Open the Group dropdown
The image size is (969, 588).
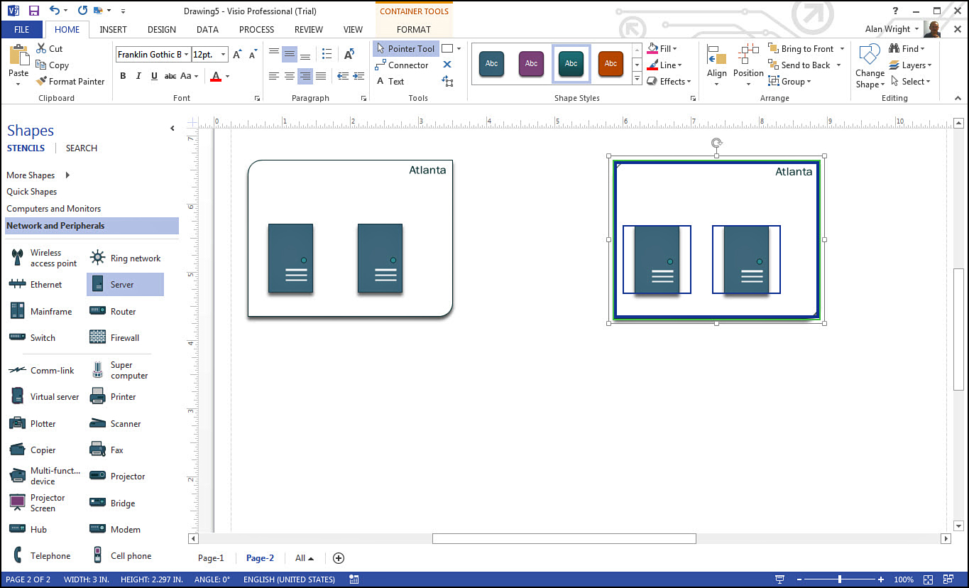[x=789, y=82]
